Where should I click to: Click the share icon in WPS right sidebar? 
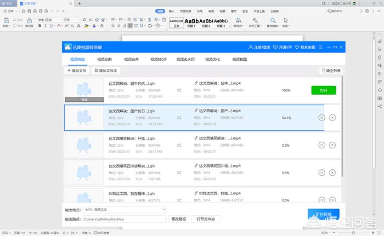380,106
